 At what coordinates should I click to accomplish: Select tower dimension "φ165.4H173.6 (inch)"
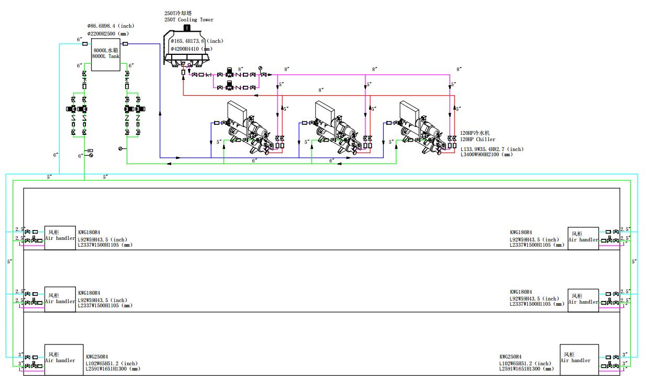tap(196, 41)
